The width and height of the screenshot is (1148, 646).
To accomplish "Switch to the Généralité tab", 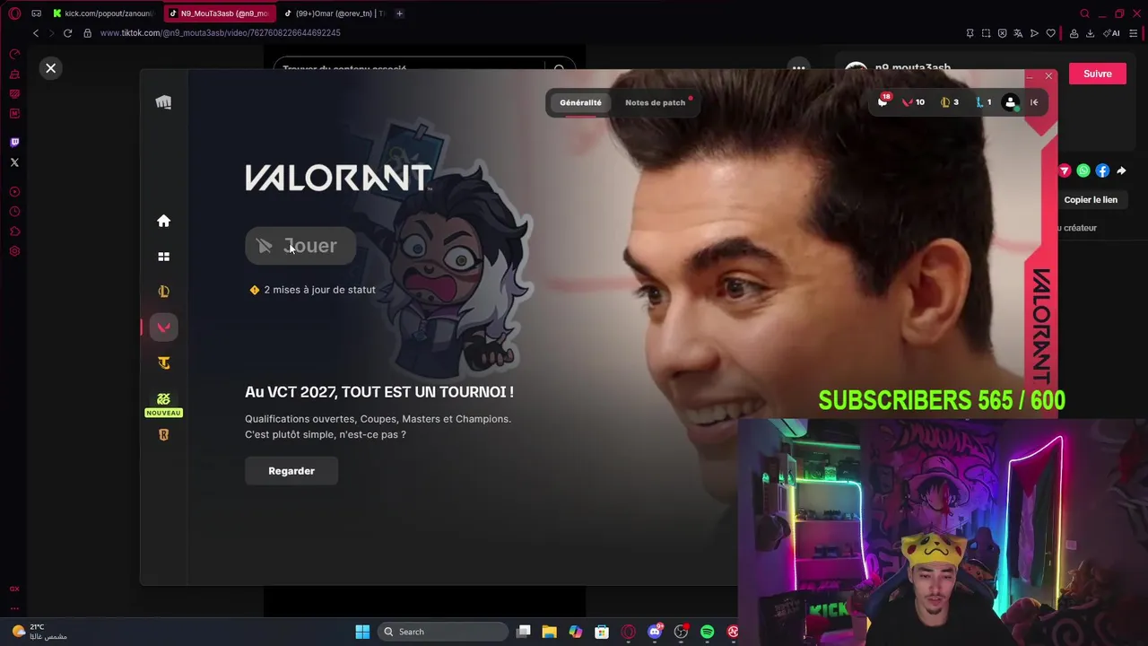I will 580,102.
